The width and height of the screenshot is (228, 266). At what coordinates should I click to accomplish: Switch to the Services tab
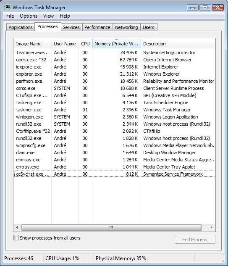coord(71,27)
